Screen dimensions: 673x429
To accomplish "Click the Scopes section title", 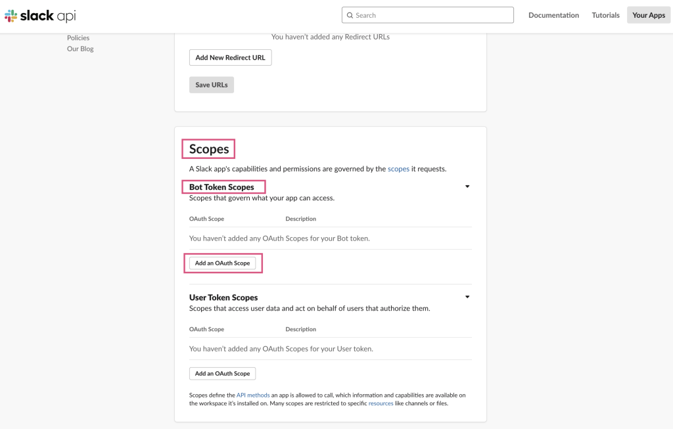I will click(x=209, y=149).
